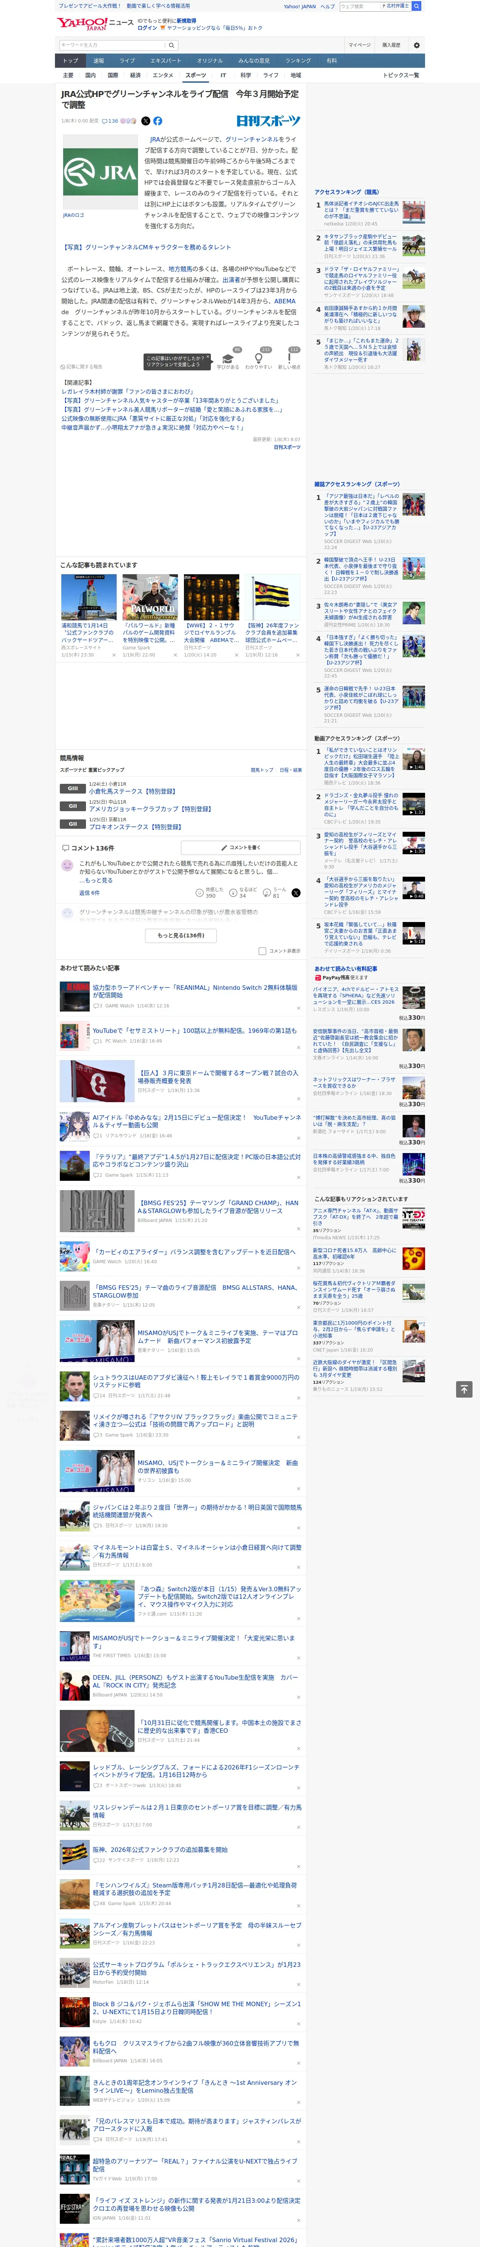The image size is (480, 2247).
Task: React with 新しい視点 exclamation icon
Action: [289, 358]
